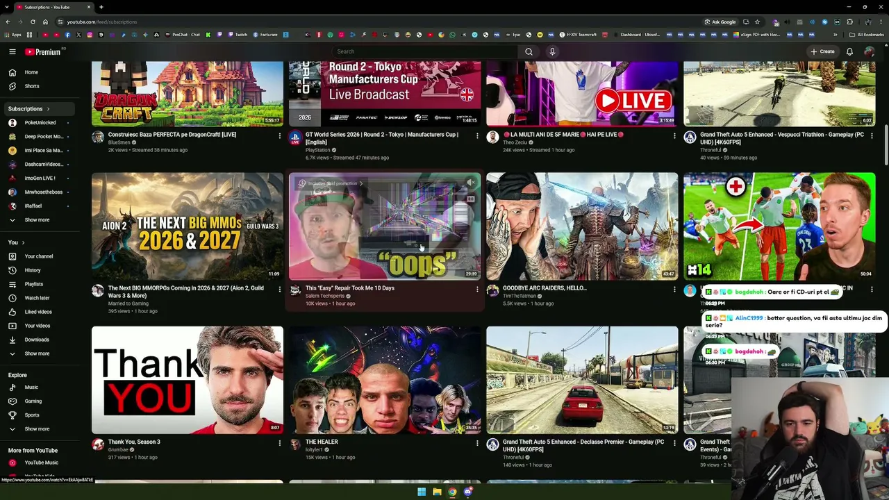This screenshot has height=500, width=889.
Task: Select the Subscriptions - YouTube browser tab
Action: 53,7
